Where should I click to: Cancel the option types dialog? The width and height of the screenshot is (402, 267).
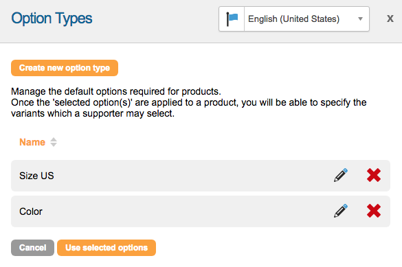[x=32, y=248]
